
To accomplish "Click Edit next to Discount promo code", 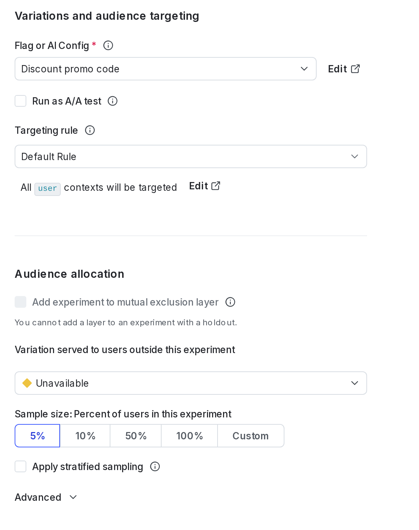I will click(x=337, y=68).
